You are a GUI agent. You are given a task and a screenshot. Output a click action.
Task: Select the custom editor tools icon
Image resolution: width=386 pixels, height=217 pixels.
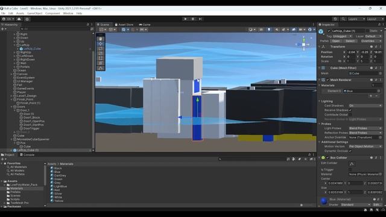click(x=101, y=68)
